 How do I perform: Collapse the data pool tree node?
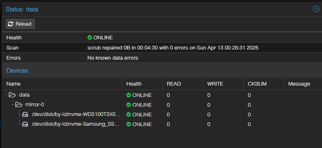[x=6, y=95]
